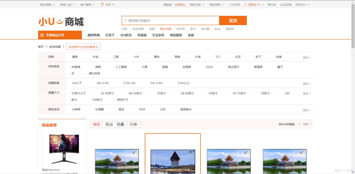The image size is (355, 174).
Task: Enable the HDR advanced option filter
Action: 142,109
